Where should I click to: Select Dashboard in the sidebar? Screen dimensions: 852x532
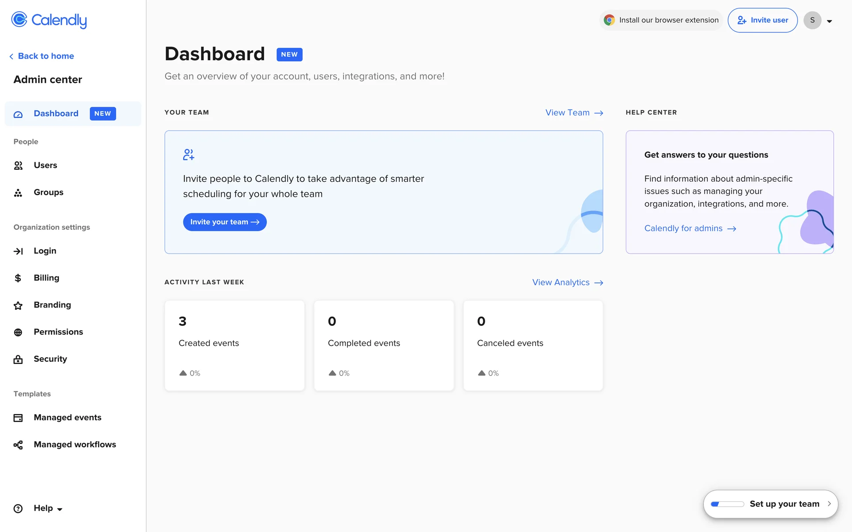coord(56,113)
